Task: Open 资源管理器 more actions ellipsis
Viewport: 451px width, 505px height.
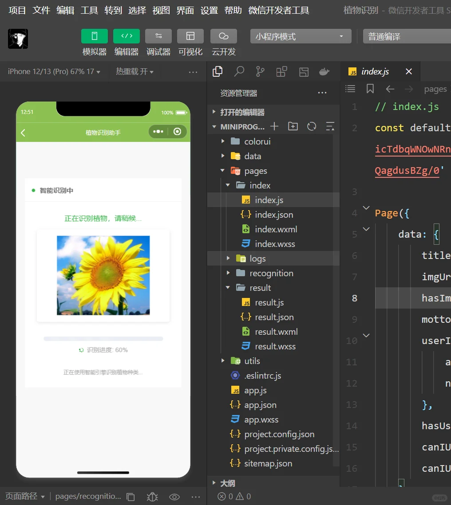Action: click(322, 93)
